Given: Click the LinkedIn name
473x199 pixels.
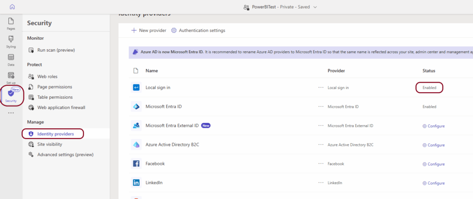Looking at the screenshot, I should [154, 183].
